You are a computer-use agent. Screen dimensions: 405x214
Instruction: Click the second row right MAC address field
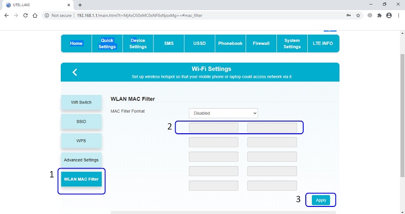272,142
